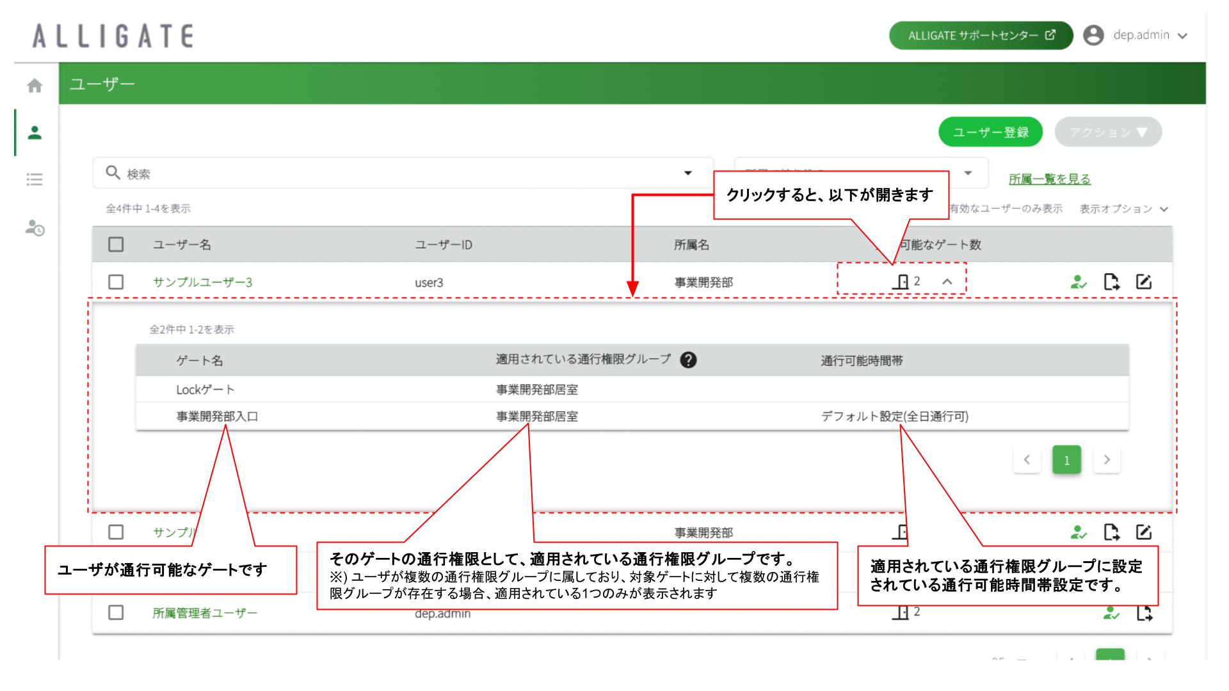The image size is (1229, 691).
Task: Open the サンプルユーザー3 user link
Action: 202,282
